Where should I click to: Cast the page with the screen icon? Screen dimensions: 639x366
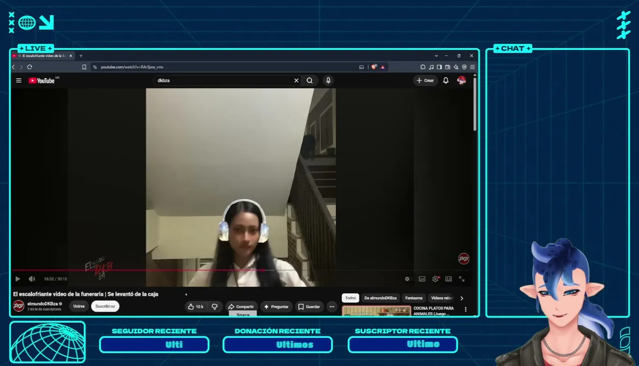pos(362,67)
